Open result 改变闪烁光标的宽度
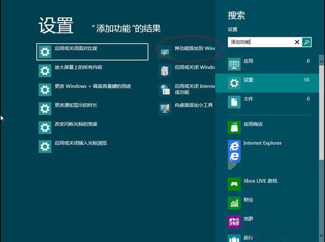Image resolution: width=325 pixels, height=242 pixels. [x=76, y=124]
